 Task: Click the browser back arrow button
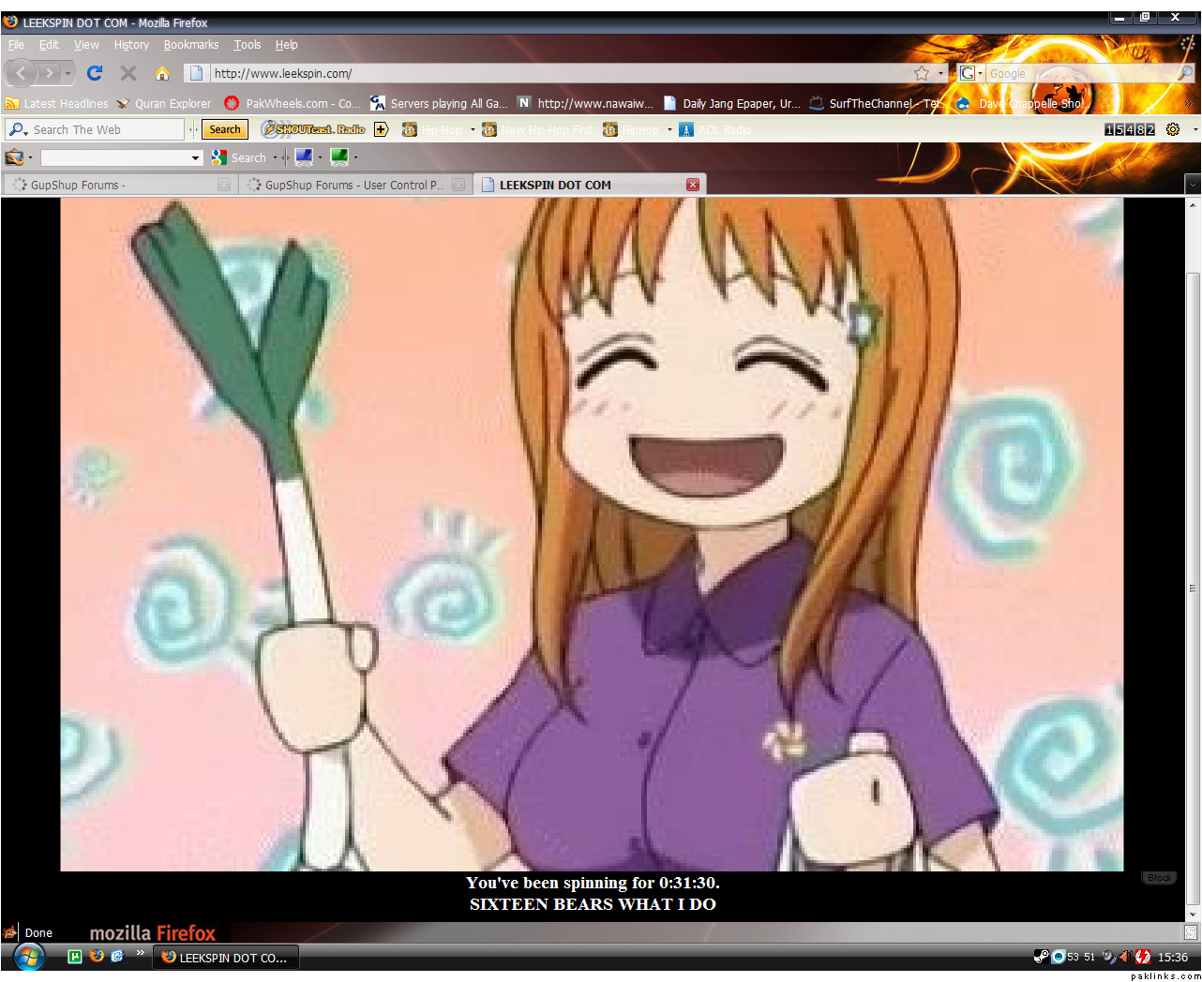22,73
